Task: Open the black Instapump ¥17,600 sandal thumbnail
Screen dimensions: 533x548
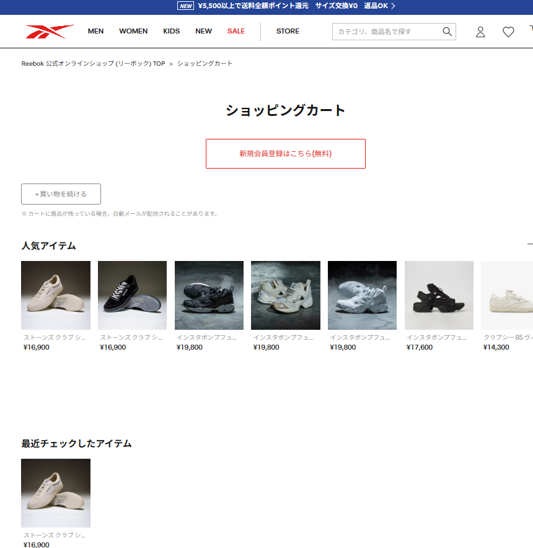Action: point(439,295)
